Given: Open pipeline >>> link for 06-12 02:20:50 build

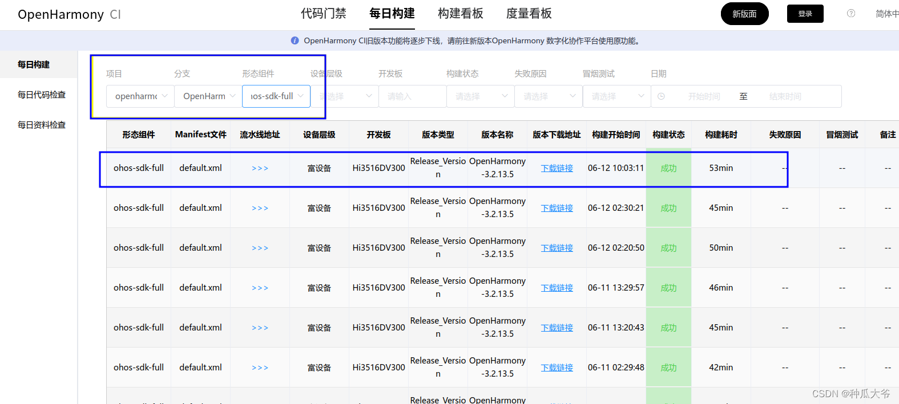Looking at the screenshot, I should click(260, 248).
